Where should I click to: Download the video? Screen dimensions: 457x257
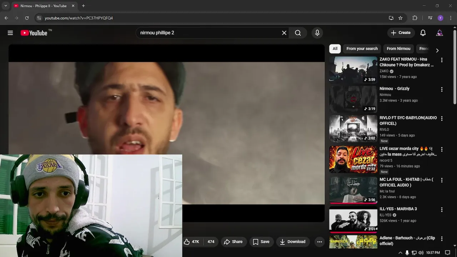[293, 242]
